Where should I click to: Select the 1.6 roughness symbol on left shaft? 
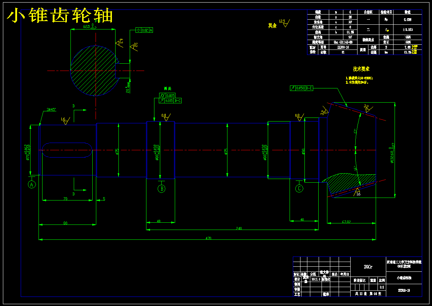click(65, 120)
